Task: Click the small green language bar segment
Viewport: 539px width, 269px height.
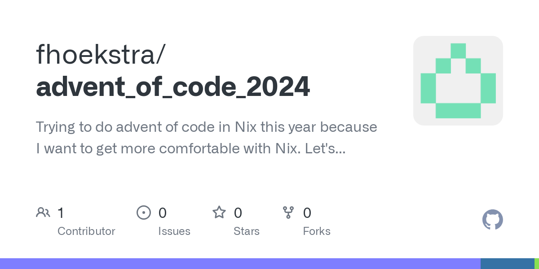Action: click(537, 264)
